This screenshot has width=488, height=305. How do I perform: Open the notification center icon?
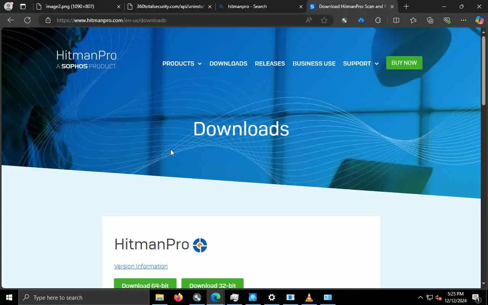click(476, 297)
